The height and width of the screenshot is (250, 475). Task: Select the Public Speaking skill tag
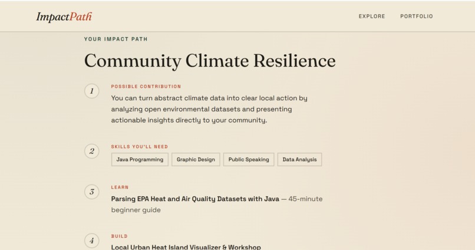(249, 159)
